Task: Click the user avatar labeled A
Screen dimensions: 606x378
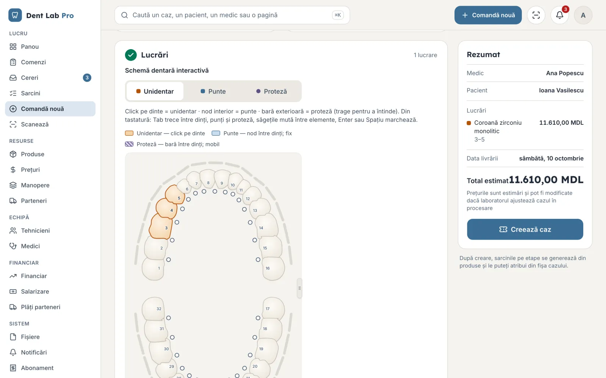Action: 583,15
